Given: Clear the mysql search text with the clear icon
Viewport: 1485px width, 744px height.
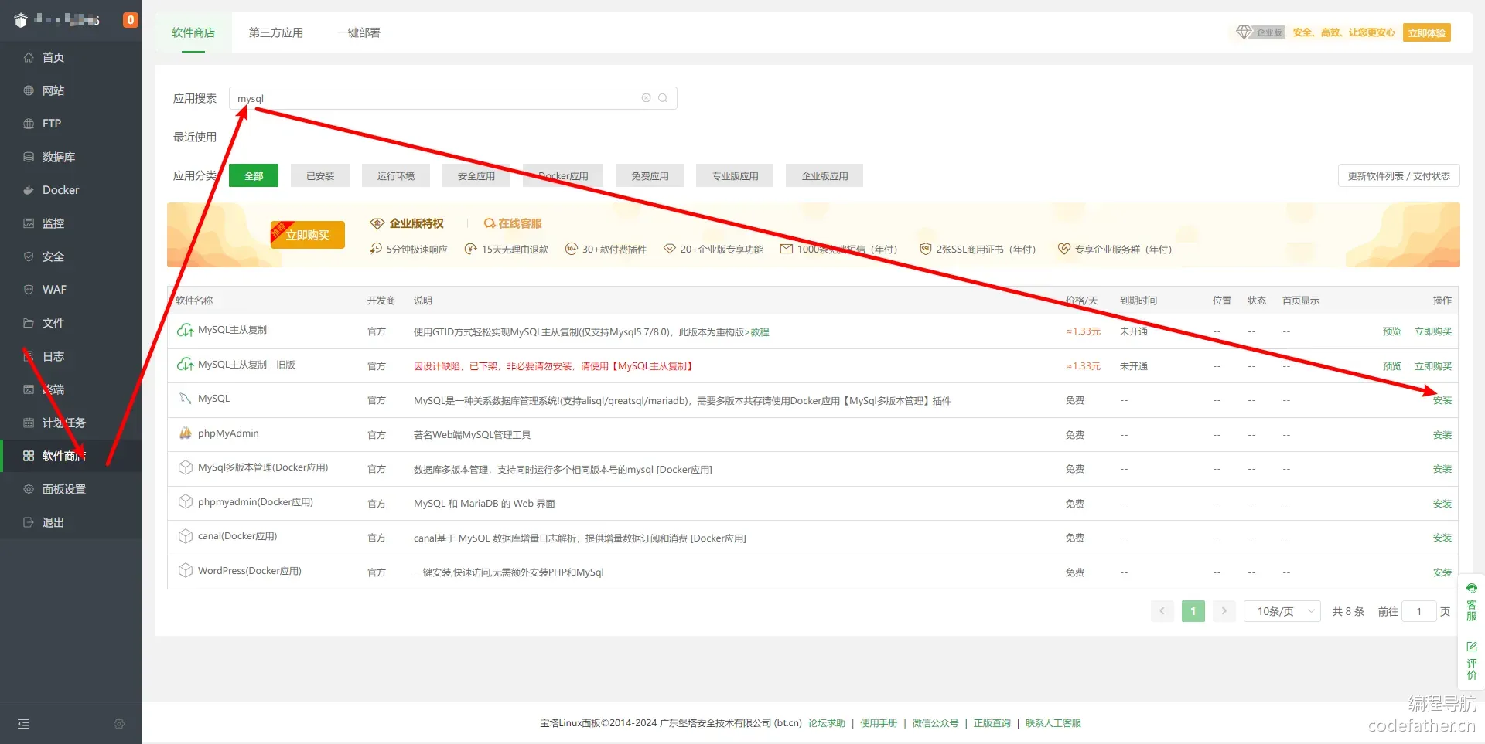Looking at the screenshot, I should [646, 98].
